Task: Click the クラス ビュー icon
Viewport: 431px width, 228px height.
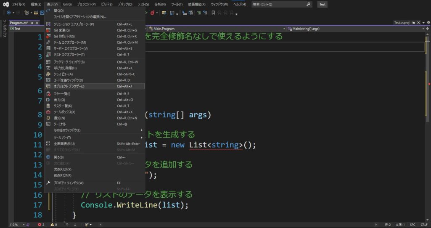Action: click(x=48, y=74)
